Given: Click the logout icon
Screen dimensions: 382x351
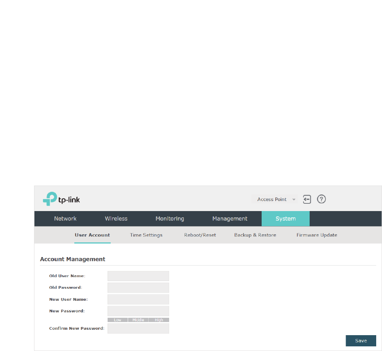Looking at the screenshot, I should (x=307, y=199).
